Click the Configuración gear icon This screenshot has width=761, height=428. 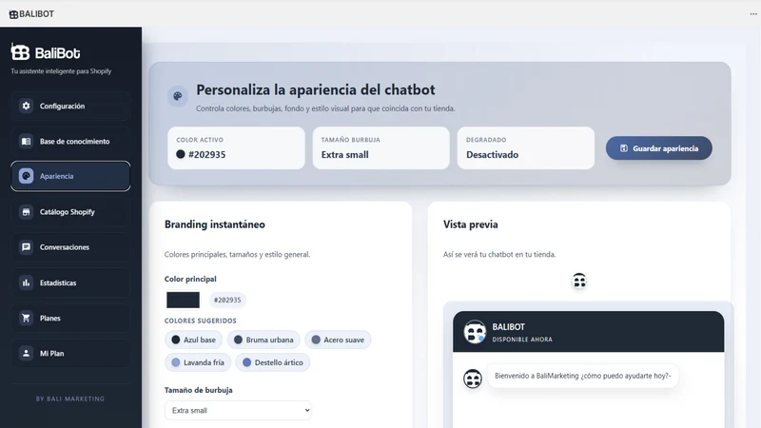click(x=27, y=106)
